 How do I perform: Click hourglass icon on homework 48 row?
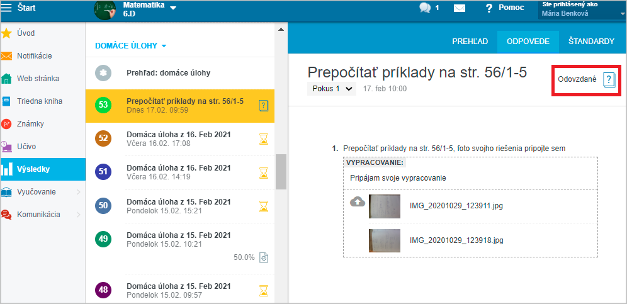[x=264, y=290]
